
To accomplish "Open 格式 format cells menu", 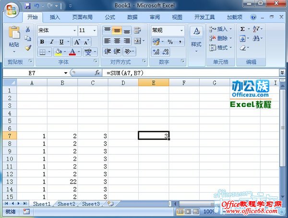I will click(220, 47).
